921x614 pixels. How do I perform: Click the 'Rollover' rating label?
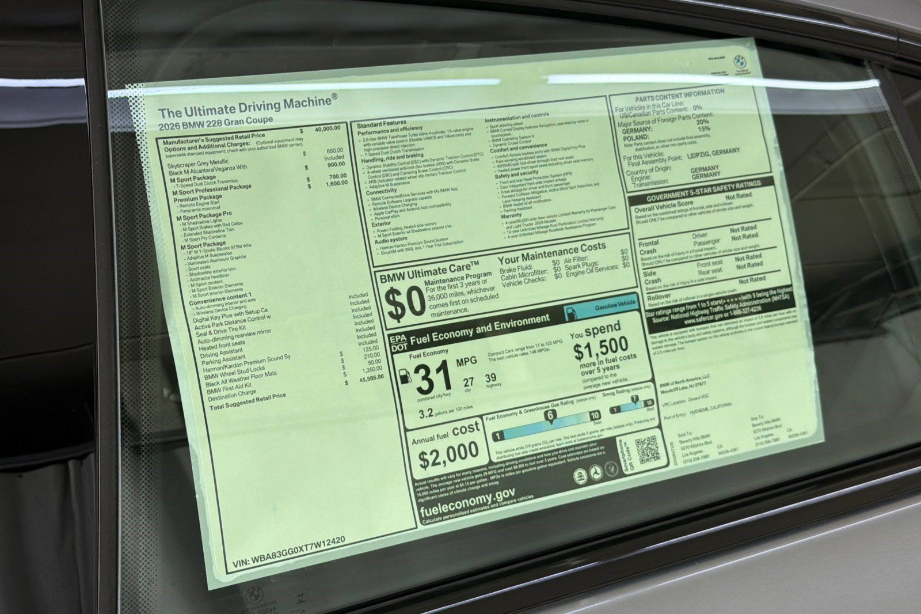[659, 298]
